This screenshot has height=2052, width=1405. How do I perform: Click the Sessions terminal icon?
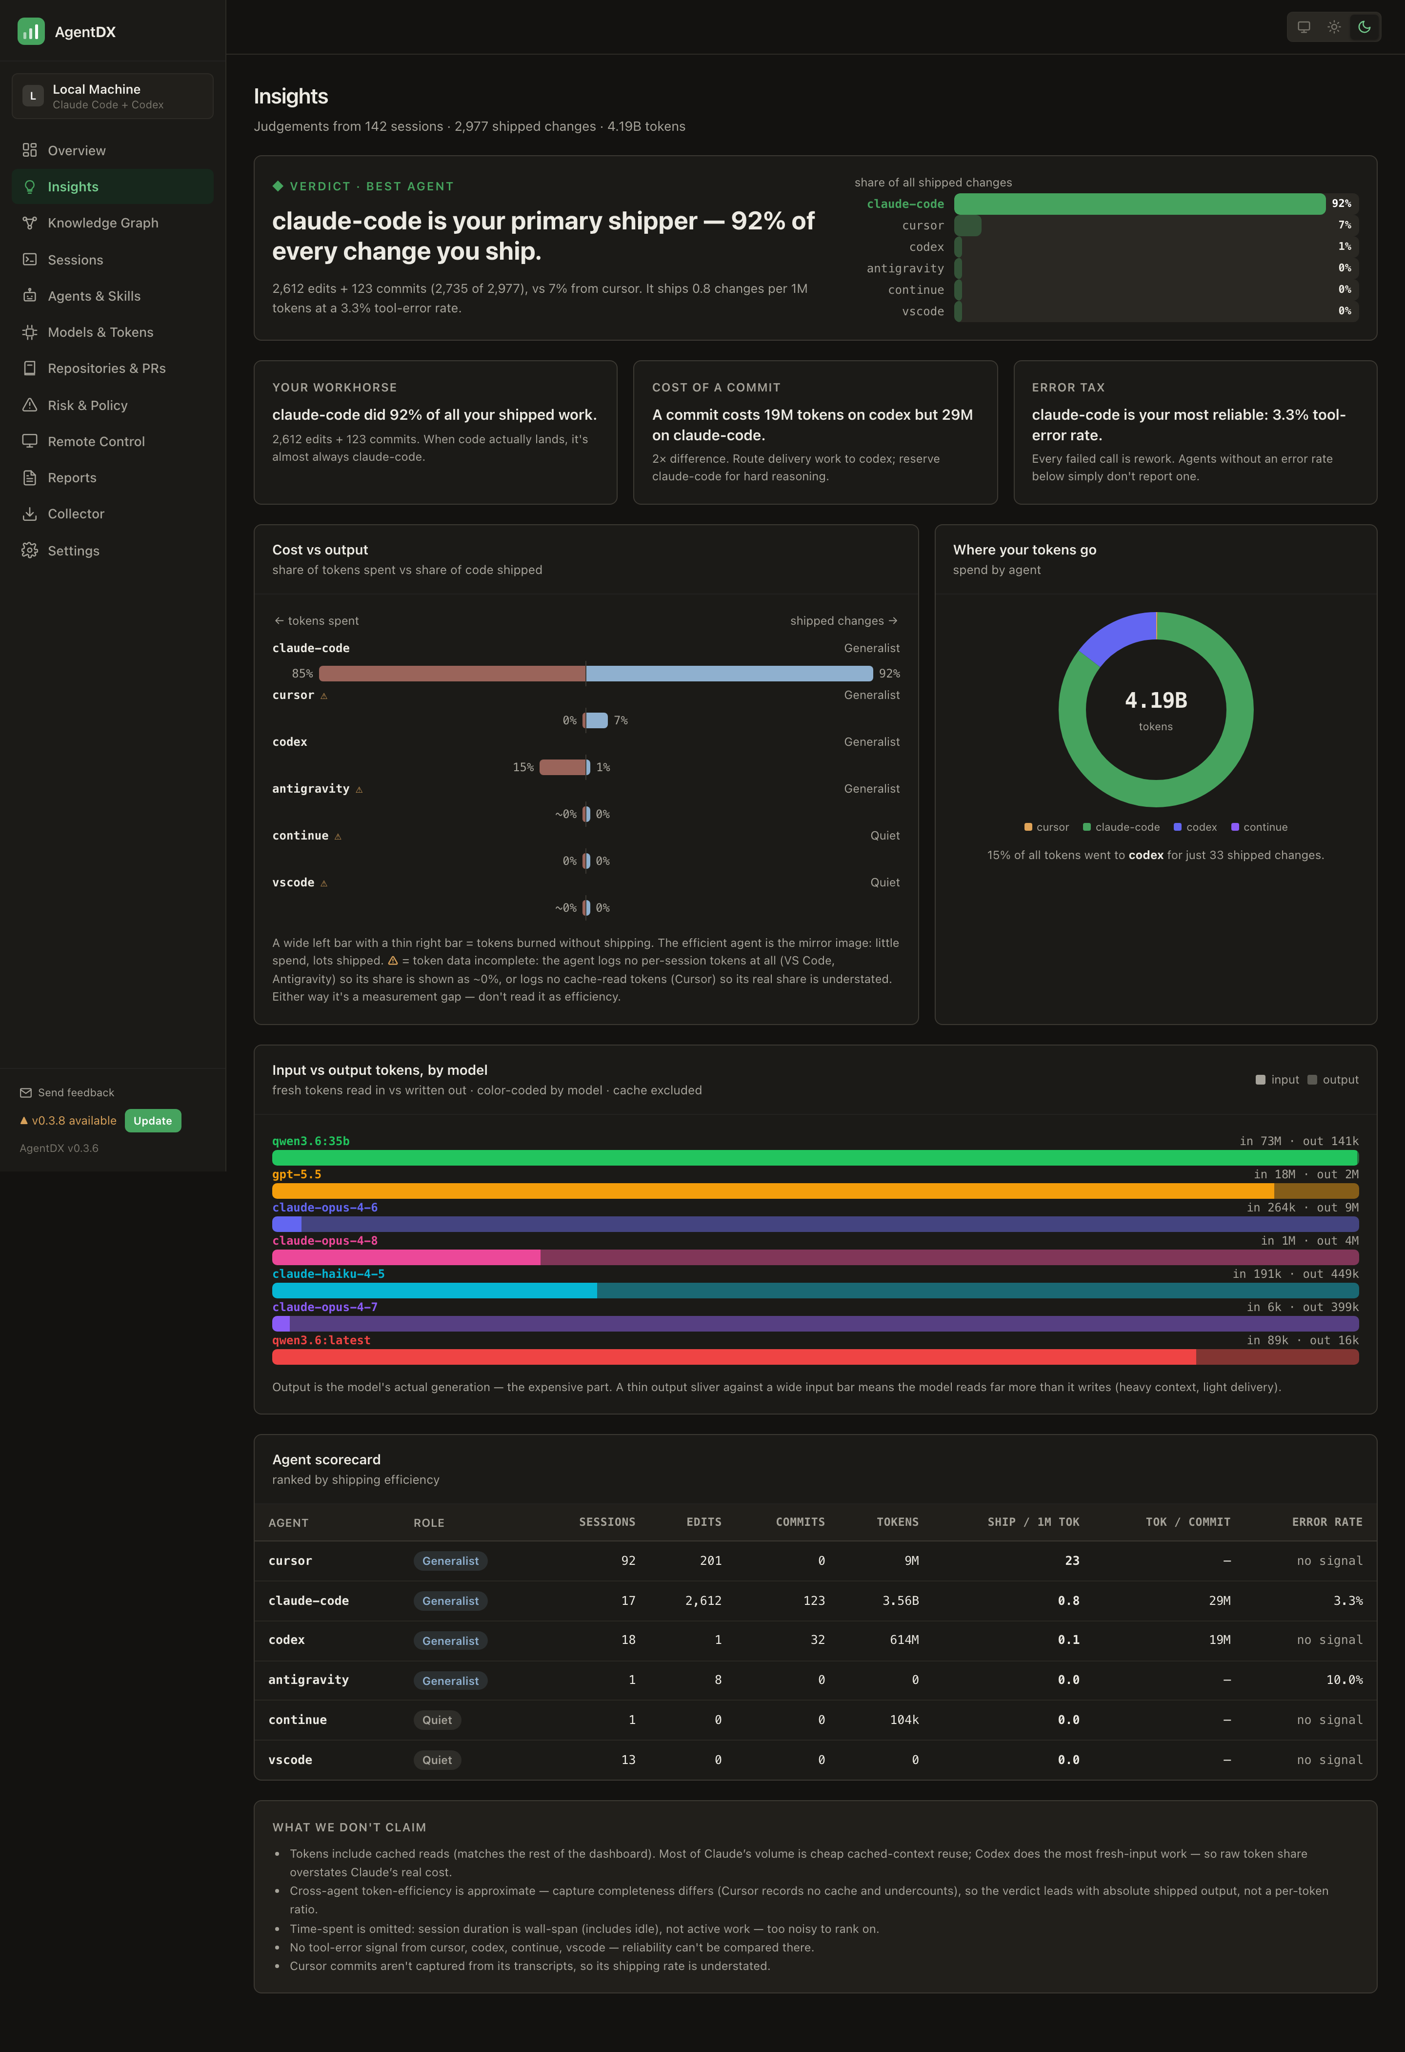click(30, 260)
